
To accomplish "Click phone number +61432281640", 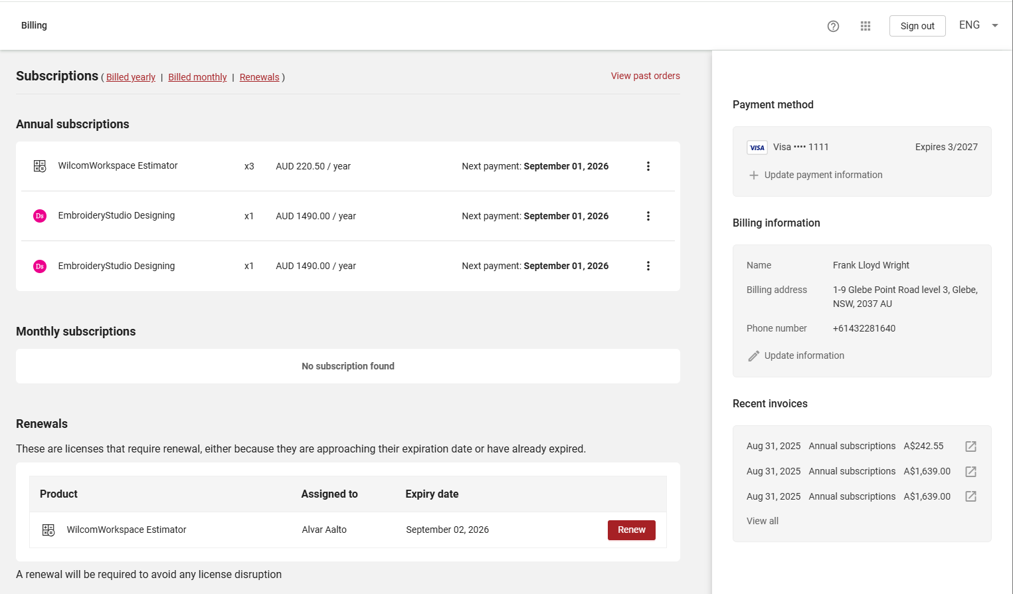I will point(864,328).
